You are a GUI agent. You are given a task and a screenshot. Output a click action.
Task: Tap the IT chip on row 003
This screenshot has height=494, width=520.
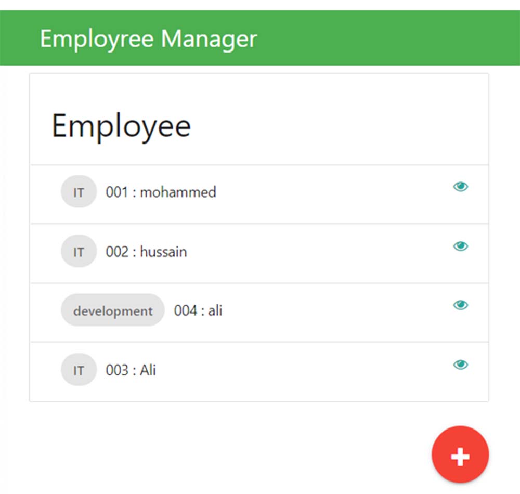click(x=79, y=370)
